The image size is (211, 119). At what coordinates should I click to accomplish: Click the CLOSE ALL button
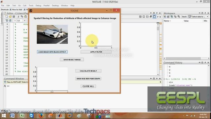88,86
